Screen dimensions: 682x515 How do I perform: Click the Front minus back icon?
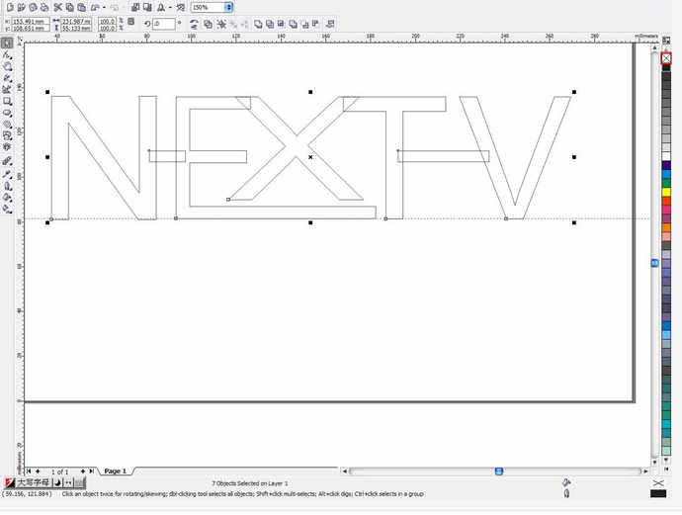(x=304, y=24)
